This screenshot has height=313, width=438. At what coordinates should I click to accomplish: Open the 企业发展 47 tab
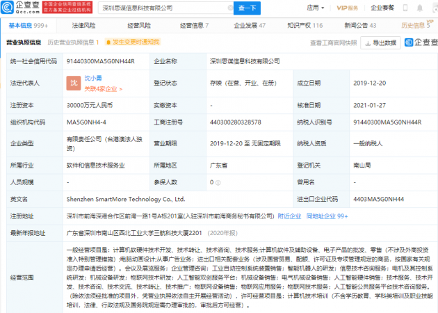(250, 26)
